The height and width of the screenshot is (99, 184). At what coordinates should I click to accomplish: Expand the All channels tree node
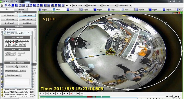(2, 29)
